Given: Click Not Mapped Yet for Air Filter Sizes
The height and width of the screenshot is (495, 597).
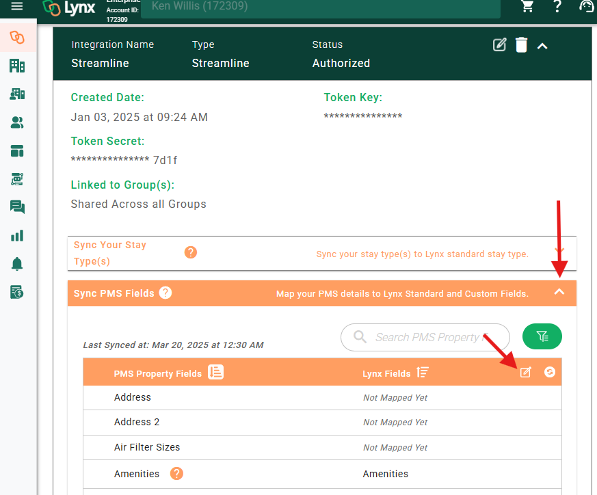Looking at the screenshot, I should coord(395,448).
